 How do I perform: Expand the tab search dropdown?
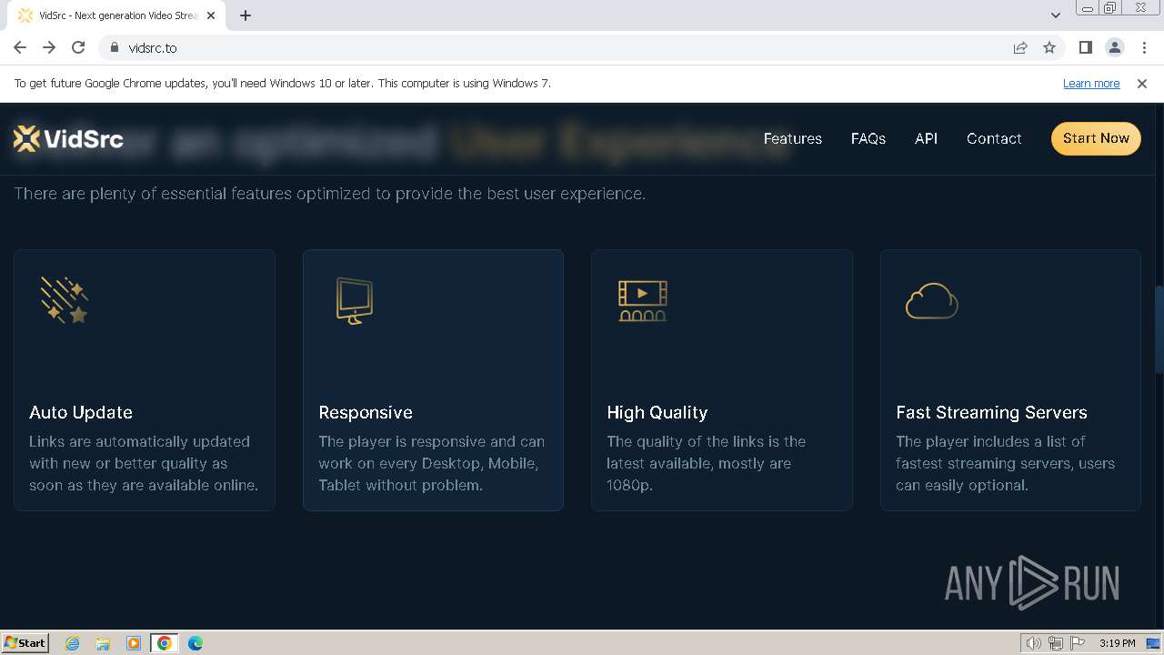tap(1056, 15)
